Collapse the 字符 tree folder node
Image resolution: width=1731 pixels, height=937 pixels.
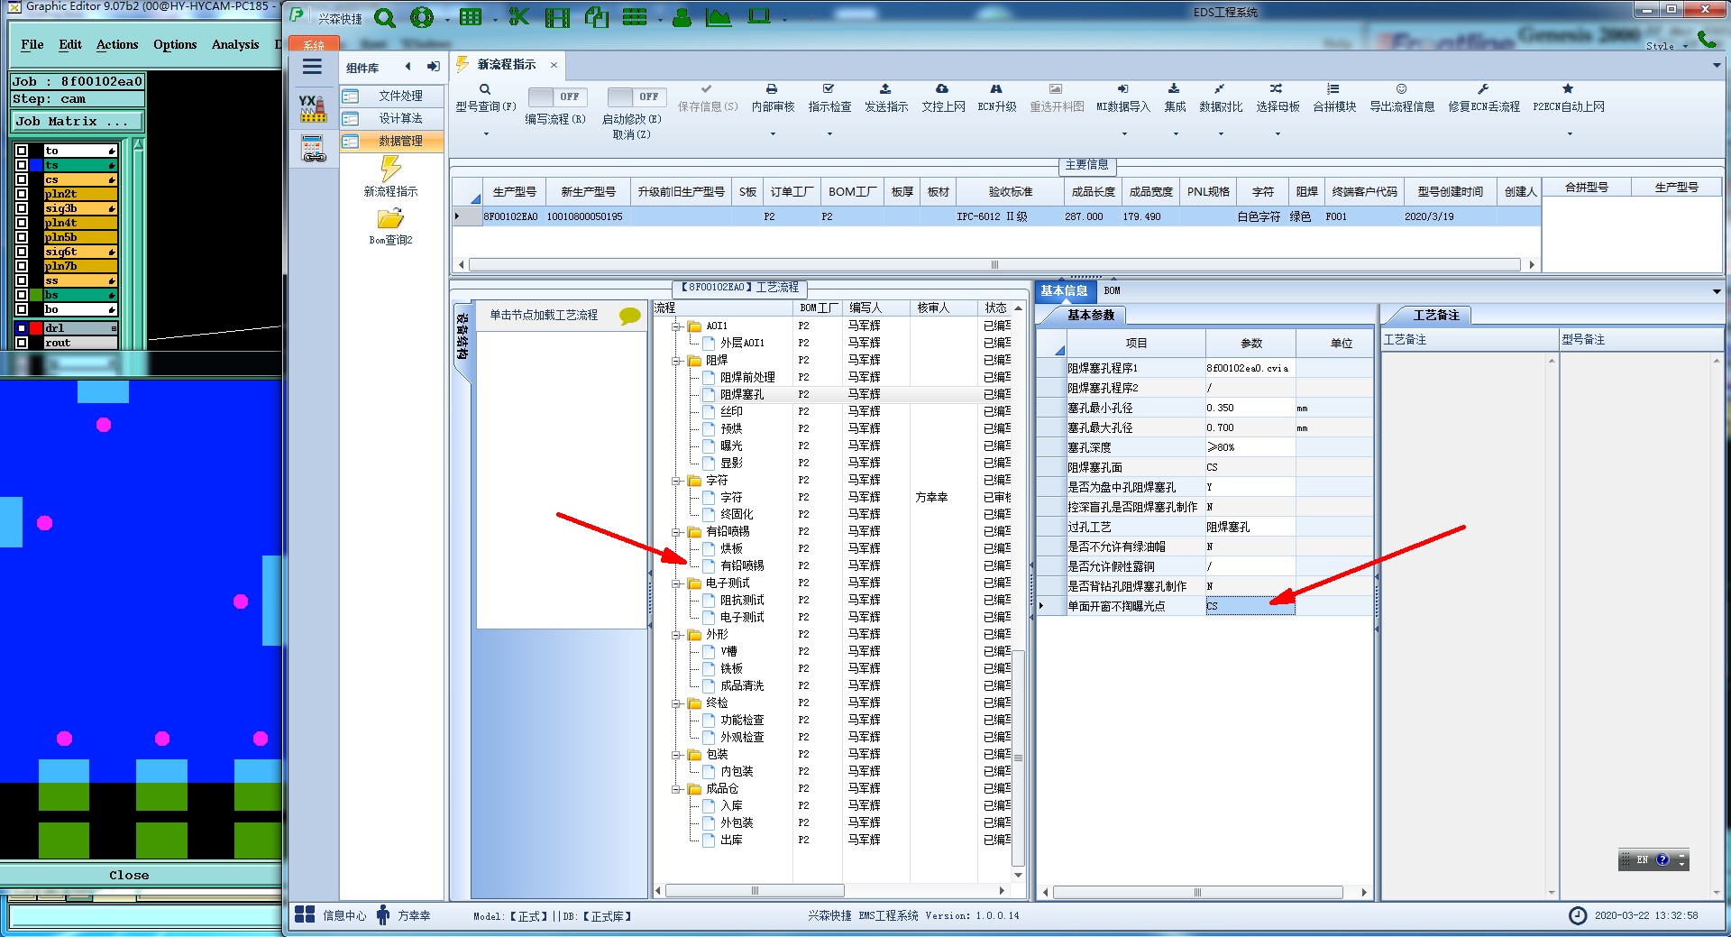[x=676, y=481]
